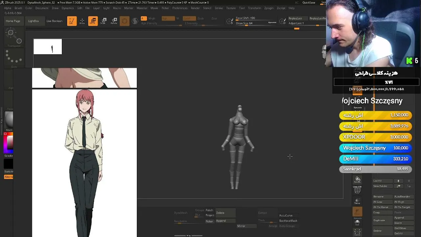Open the Texture menu
Image resolution: width=421 pixels, height=237 pixels.
[231, 8]
